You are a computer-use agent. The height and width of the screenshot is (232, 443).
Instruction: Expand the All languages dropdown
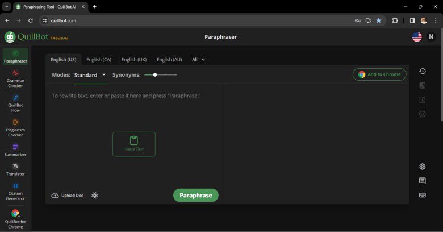(198, 59)
